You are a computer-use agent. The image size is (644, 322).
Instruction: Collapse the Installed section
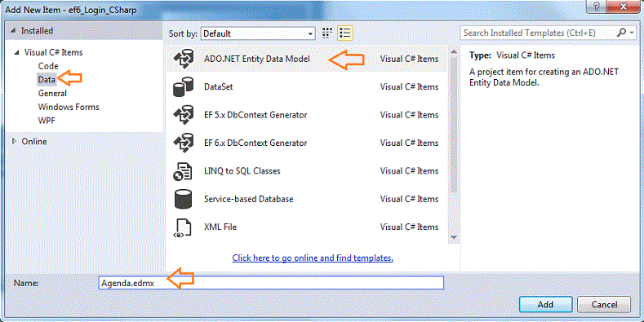(14, 31)
